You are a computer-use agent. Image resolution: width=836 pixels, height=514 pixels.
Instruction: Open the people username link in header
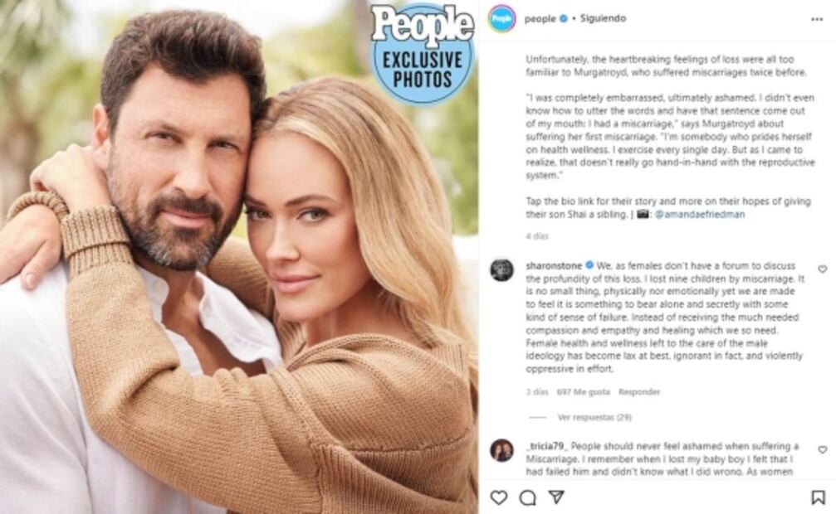click(x=540, y=19)
